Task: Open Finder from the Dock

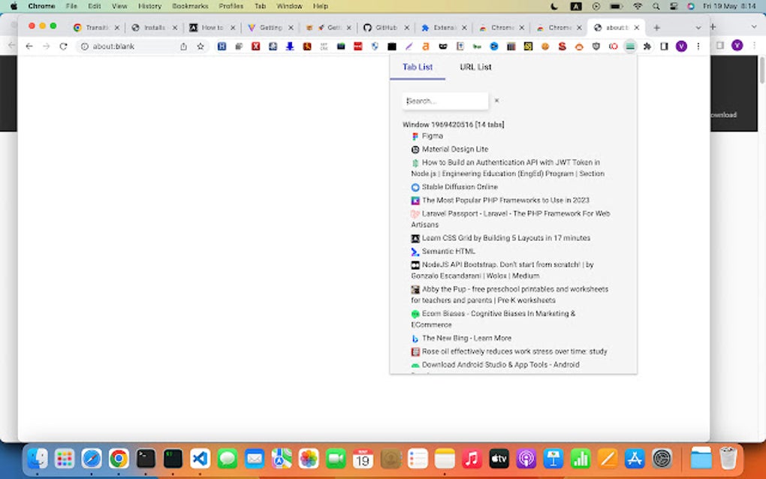Action: point(35,458)
